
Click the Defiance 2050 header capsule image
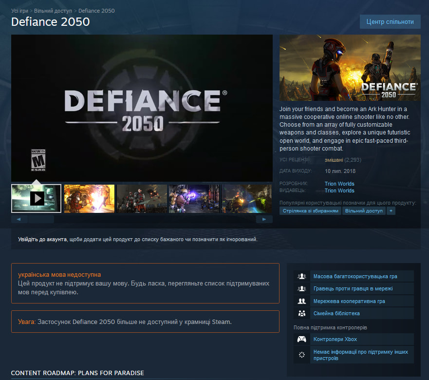click(x=350, y=68)
